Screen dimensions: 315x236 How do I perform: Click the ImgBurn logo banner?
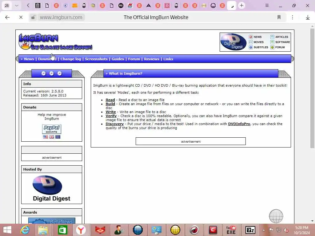pyautogui.click(x=55, y=42)
